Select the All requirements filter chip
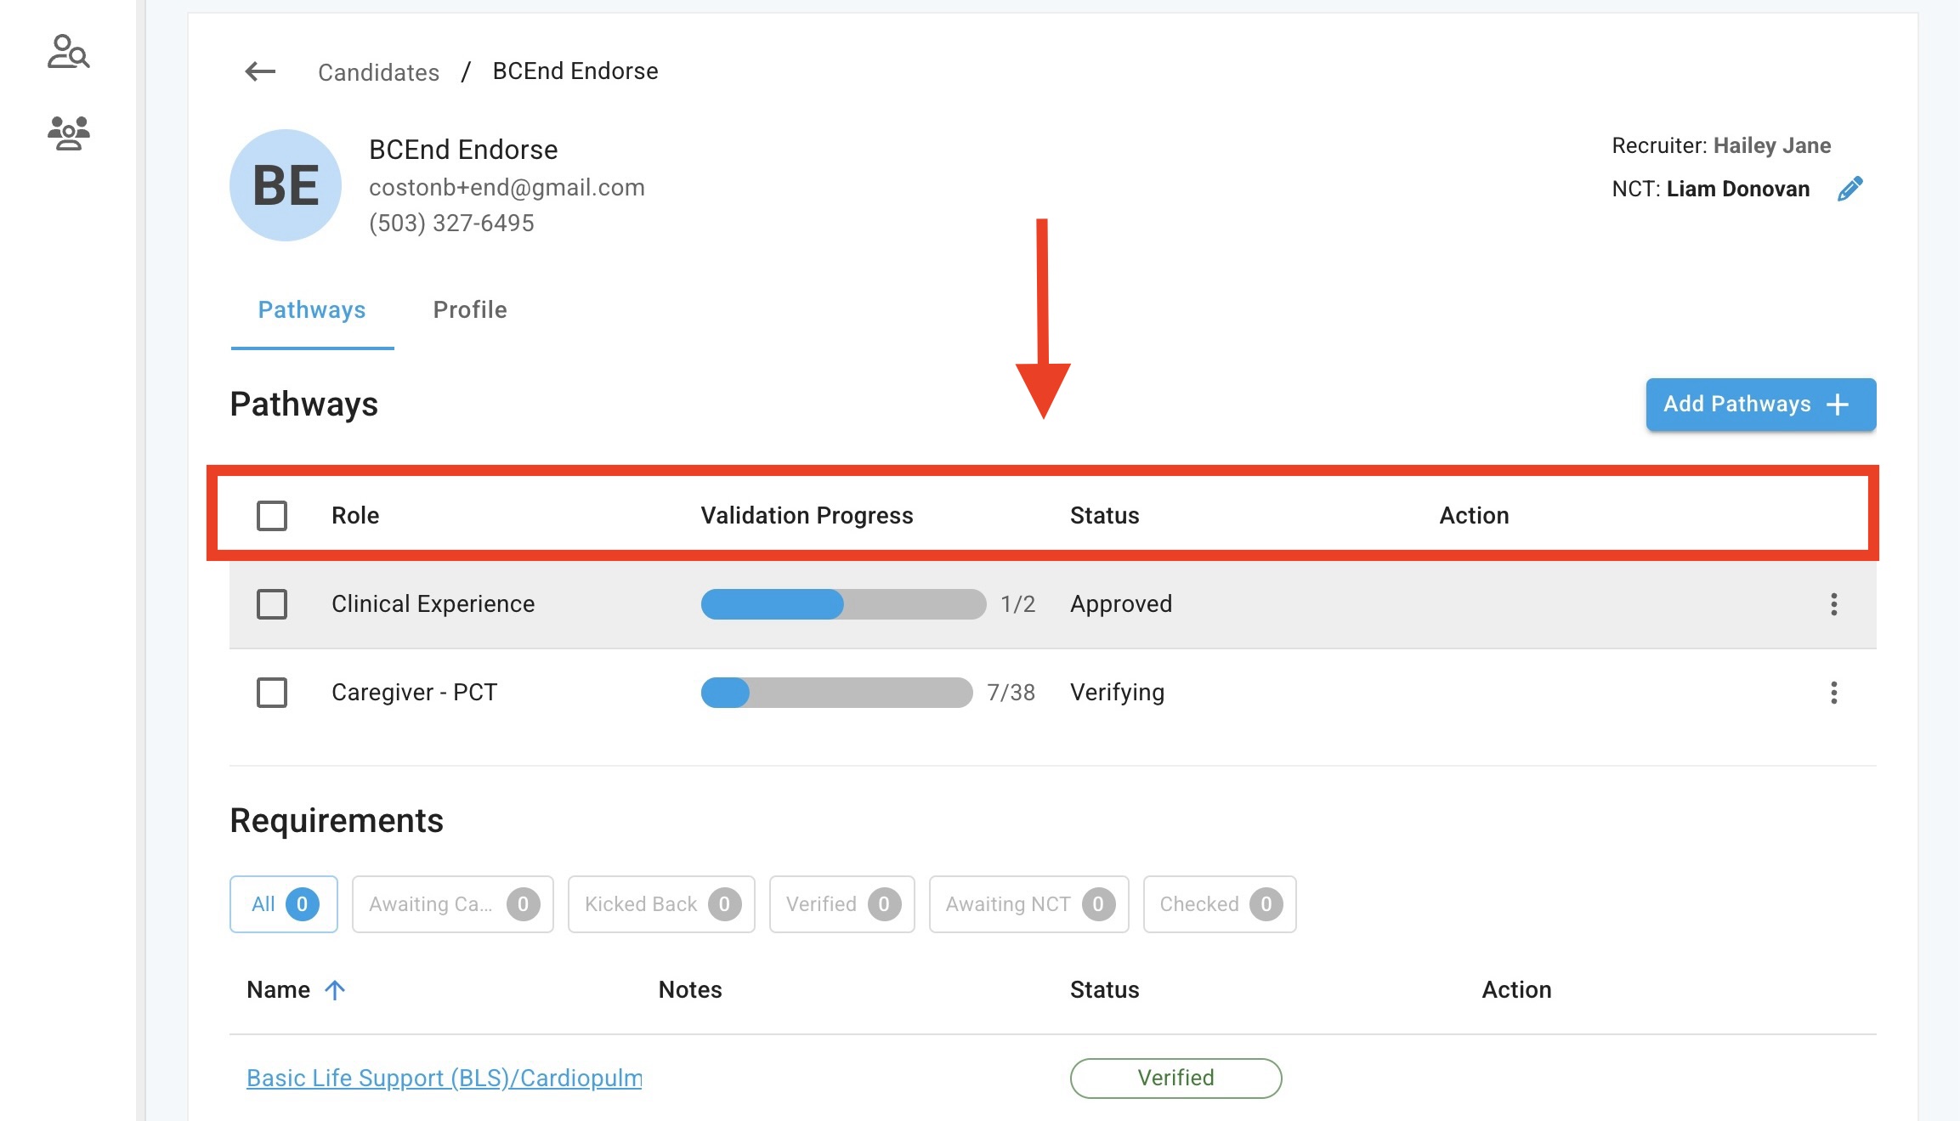The image size is (1960, 1121). coord(283,904)
